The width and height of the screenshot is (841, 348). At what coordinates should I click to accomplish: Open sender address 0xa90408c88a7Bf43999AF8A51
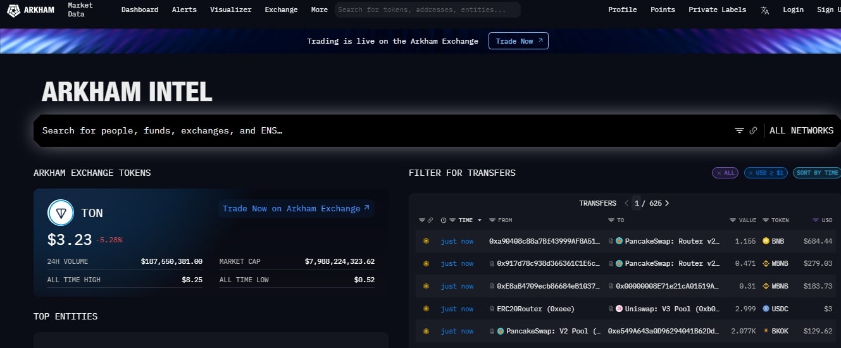tap(544, 241)
